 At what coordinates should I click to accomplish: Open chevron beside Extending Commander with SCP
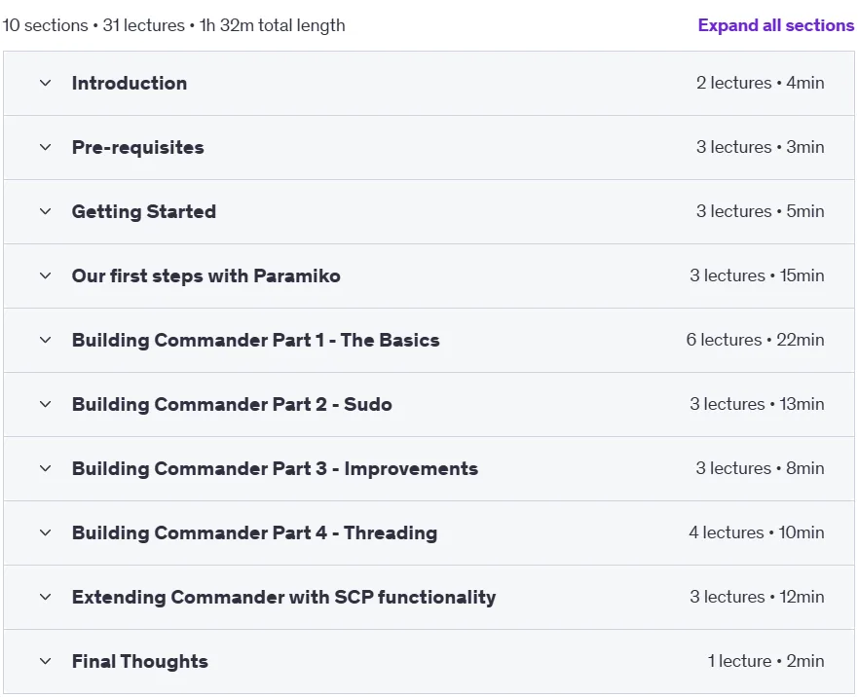pyautogui.click(x=46, y=597)
